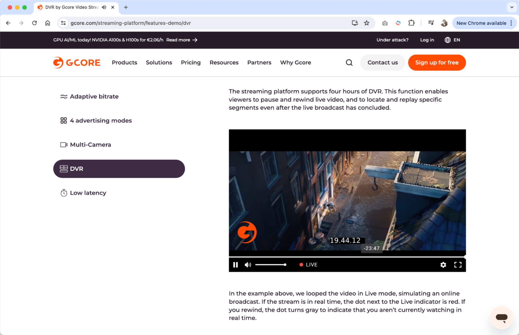Toggle the mute icon on the browser tab

click(x=104, y=7)
